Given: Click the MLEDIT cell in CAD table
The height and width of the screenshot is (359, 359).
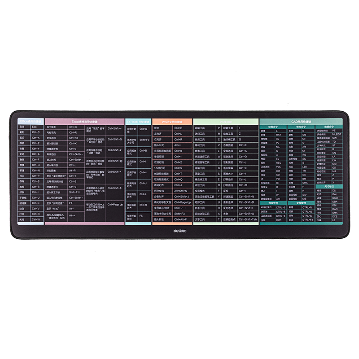Looking at the screenshot, I should tap(337, 134).
